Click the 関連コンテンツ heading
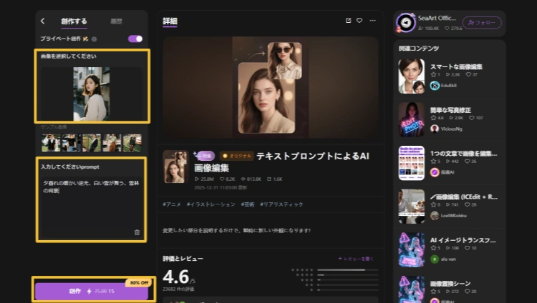This screenshot has width=537, height=303. [x=419, y=48]
